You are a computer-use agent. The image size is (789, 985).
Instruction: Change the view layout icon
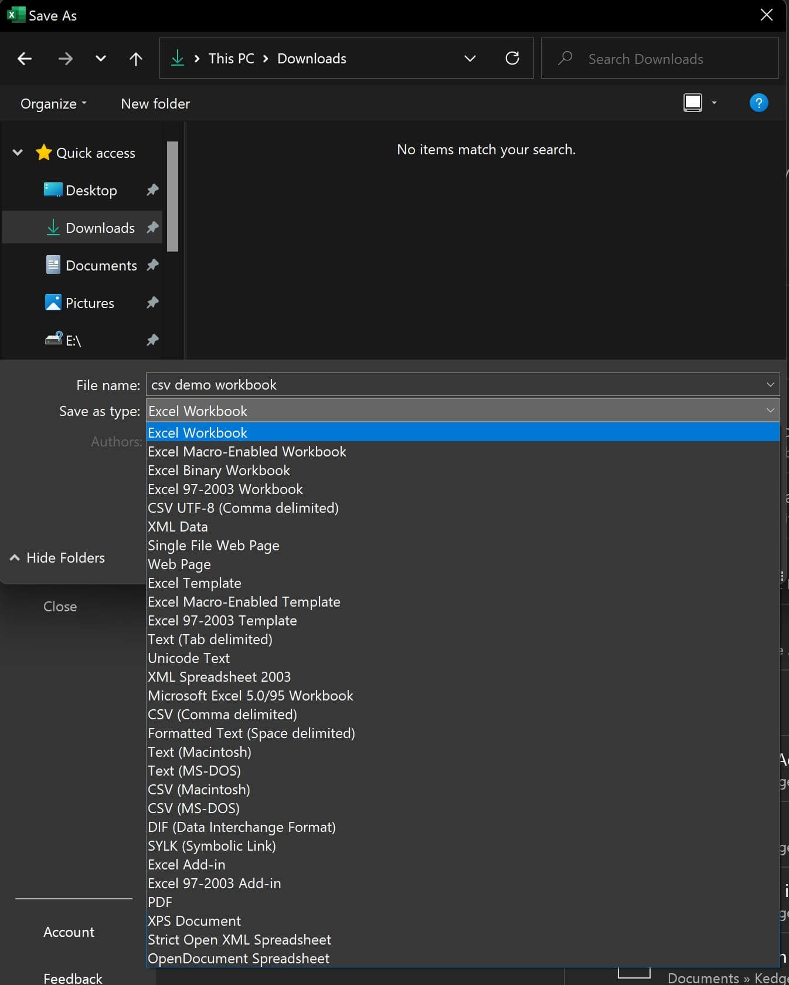(693, 103)
